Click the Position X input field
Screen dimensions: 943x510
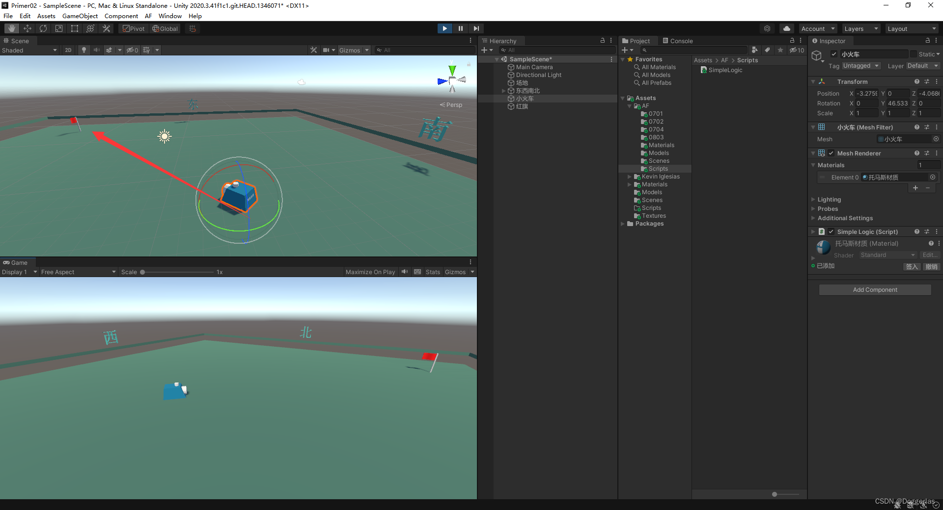click(866, 93)
